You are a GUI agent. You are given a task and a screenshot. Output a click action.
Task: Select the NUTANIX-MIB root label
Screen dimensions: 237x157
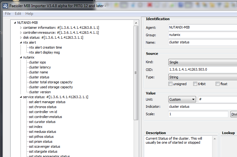click(x=27, y=23)
